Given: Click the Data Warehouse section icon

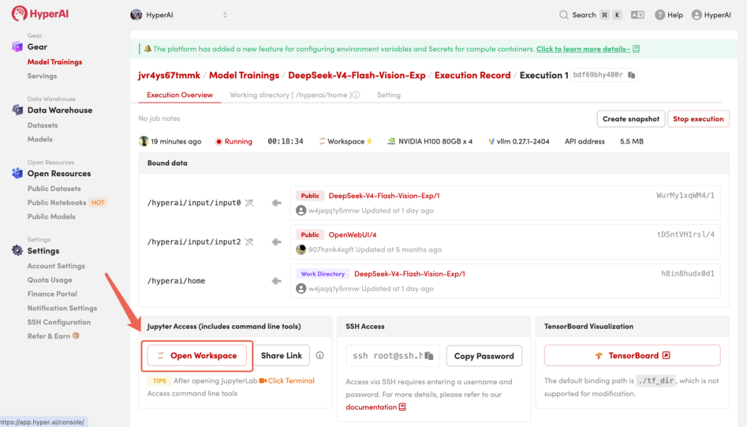Looking at the screenshot, I should click(x=17, y=110).
